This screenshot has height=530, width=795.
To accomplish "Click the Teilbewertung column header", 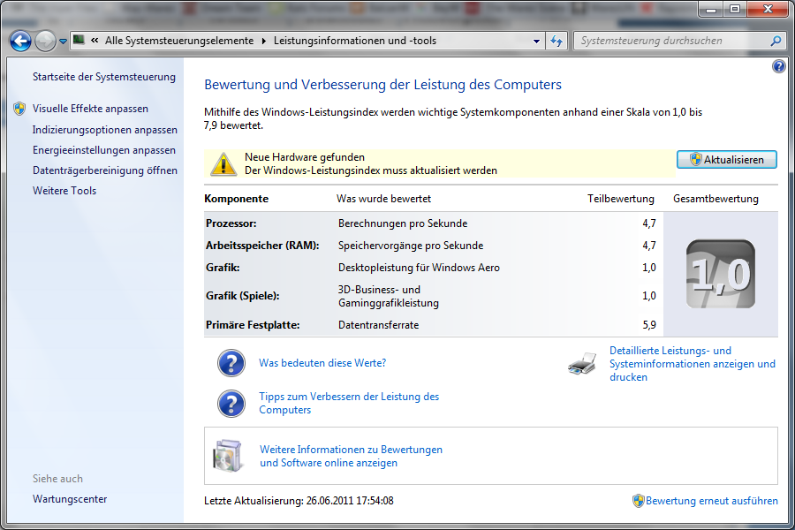I will click(621, 199).
